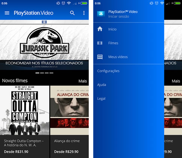The image size is (182, 158).
Task: Tap the PlayStation Video app logo in drawer
Action: click(x=101, y=14)
